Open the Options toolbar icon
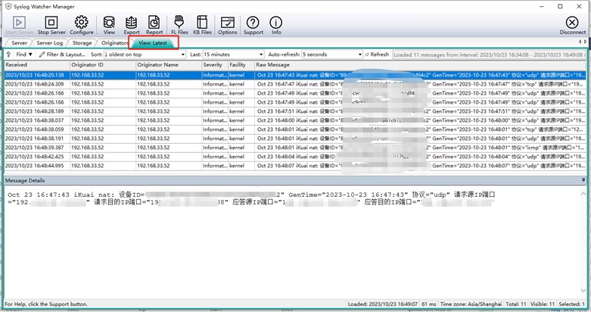Image resolution: width=591 pixels, height=312 pixels. click(228, 25)
